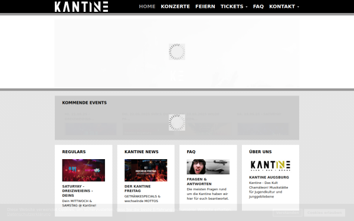Click the ÜBER UNS heading
Viewport: 354px width, 221px height.
(260, 152)
